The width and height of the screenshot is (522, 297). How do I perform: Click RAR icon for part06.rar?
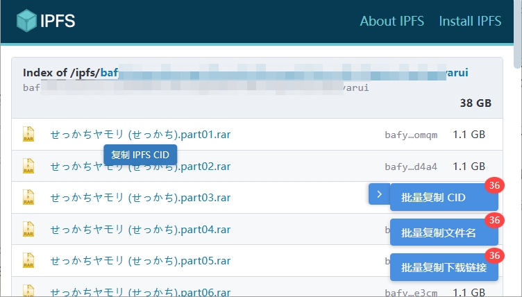[x=28, y=290]
